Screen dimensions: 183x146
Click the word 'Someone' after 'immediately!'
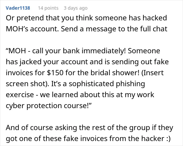point(144,51)
